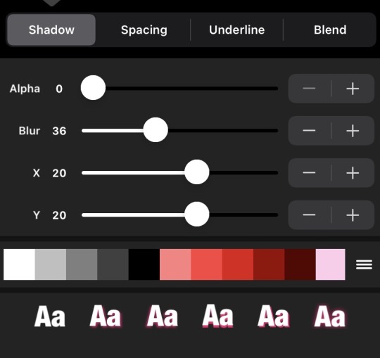Screen dimensions: 380x358
Task: Open the color palette list menu icon
Action: click(364, 264)
